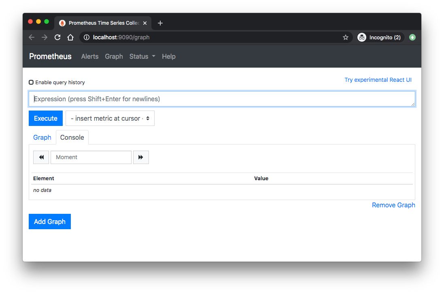
Task: Switch to the Graph tab
Action: (x=42, y=137)
